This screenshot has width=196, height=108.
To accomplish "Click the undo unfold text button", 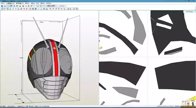I will click(x=51, y=6).
